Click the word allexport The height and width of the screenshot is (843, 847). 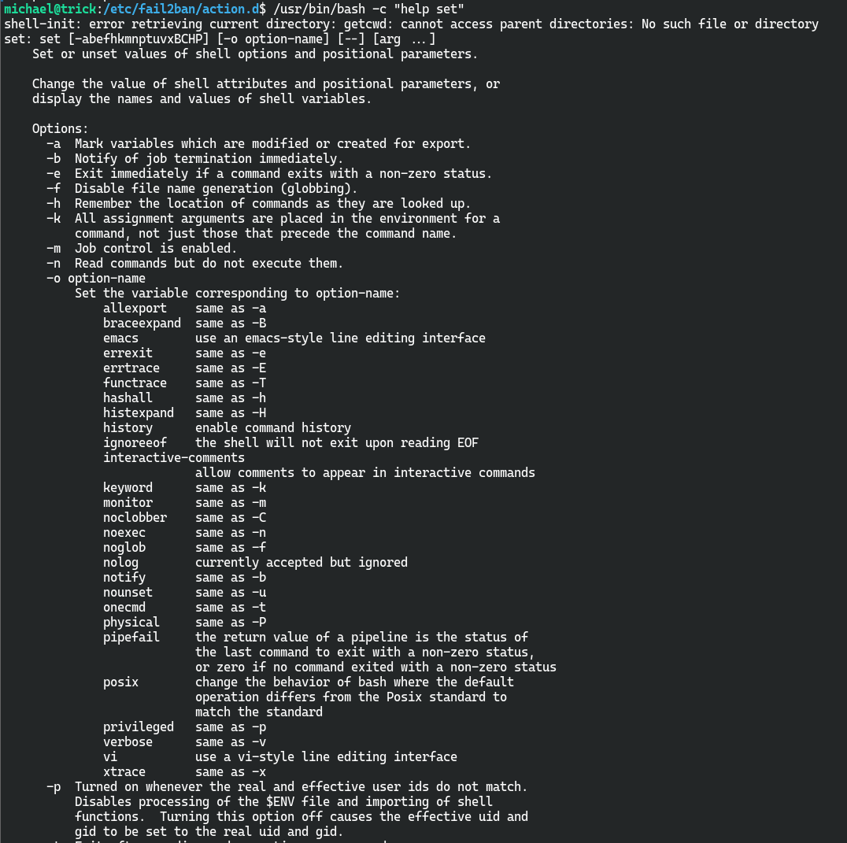pyautogui.click(x=135, y=308)
